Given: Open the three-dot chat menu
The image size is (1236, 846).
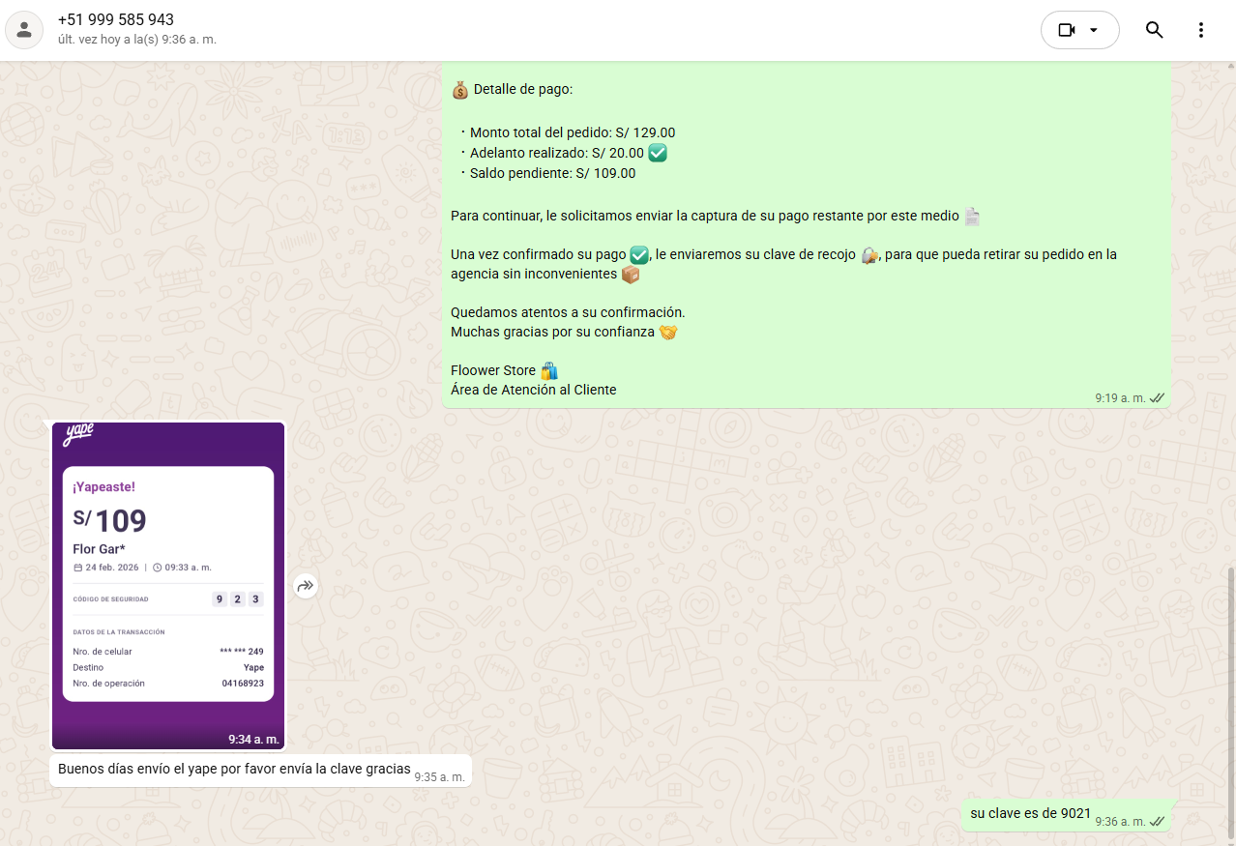Looking at the screenshot, I should [1200, 30].
